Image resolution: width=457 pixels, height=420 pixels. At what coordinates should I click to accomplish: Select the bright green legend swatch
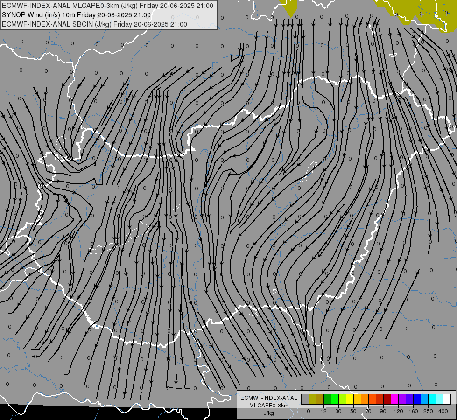335,399
